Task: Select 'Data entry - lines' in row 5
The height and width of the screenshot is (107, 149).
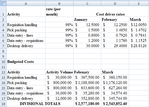Action: point(26,35)
